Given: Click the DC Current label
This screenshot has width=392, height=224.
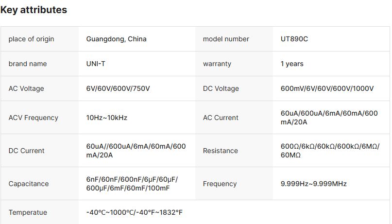Looking at the screenshot, I should coord(26,151).
